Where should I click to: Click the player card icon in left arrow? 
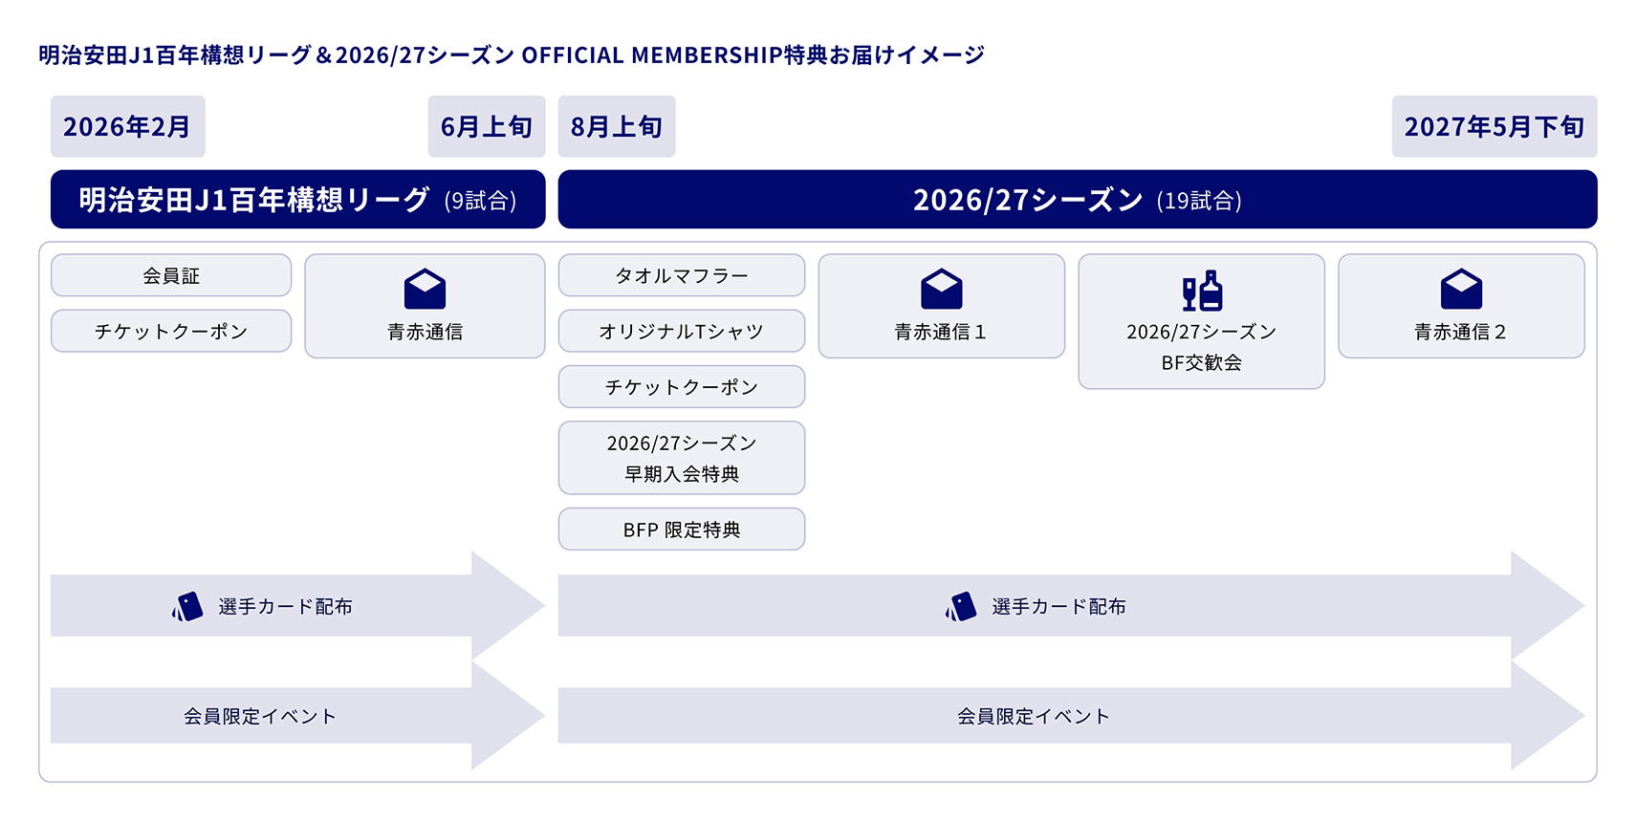coord(187,607)
